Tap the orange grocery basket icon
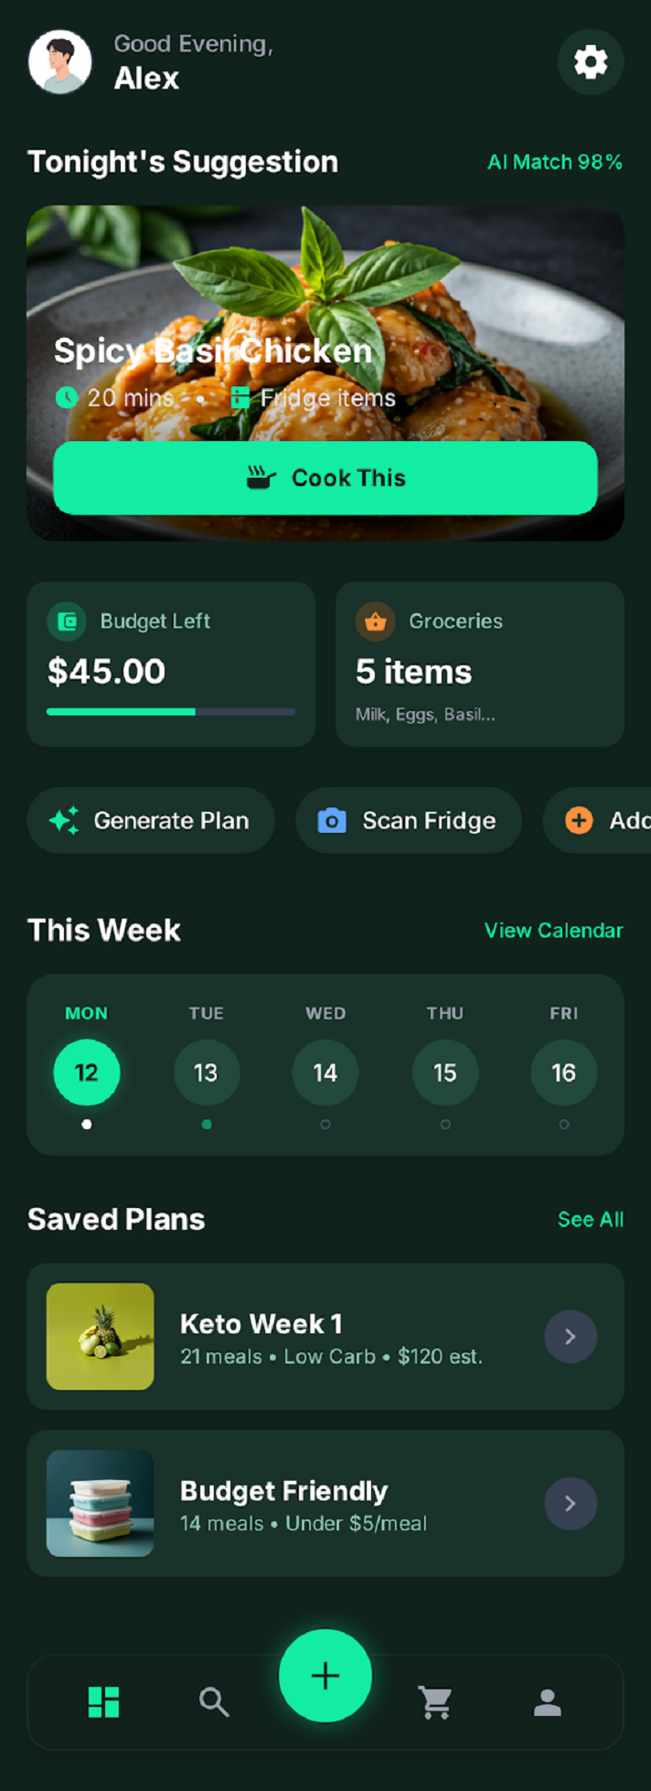Screen dimensions: 651x1791 pyautogui.click(x=375, y=621)
